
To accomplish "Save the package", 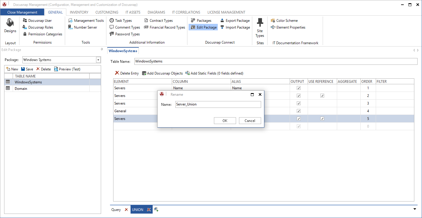I will 27,69.
